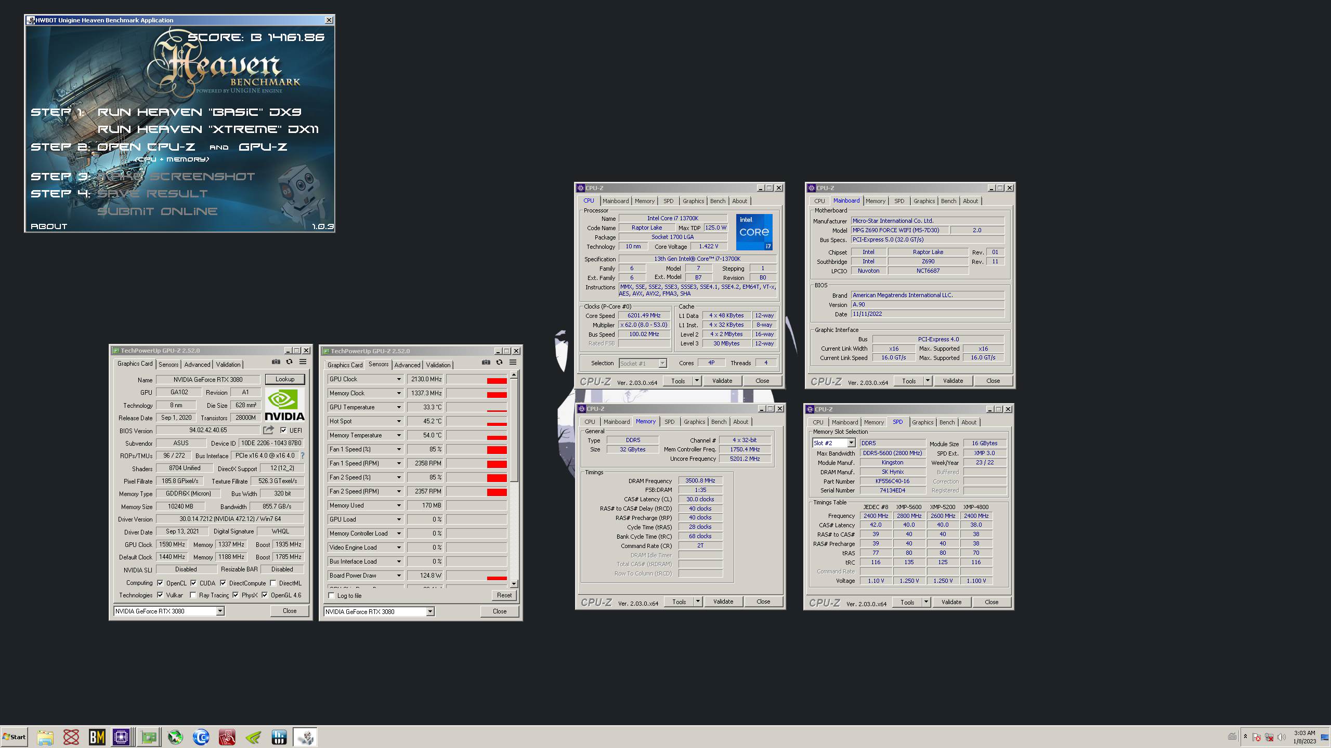Click the Fan 1 Speed (%) sensor graph
The width and height of the screenshot is (1331, 748).
pyautogui.click(x=477, y=449)
